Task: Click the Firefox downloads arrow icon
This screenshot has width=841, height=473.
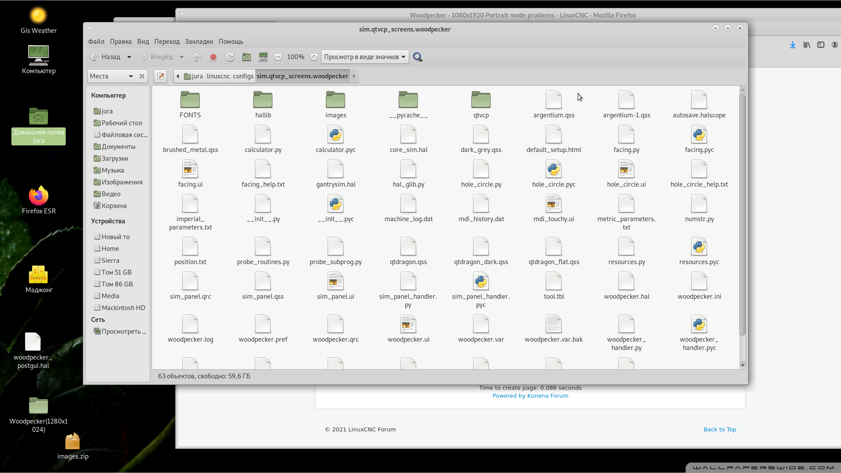Action: 792,45
